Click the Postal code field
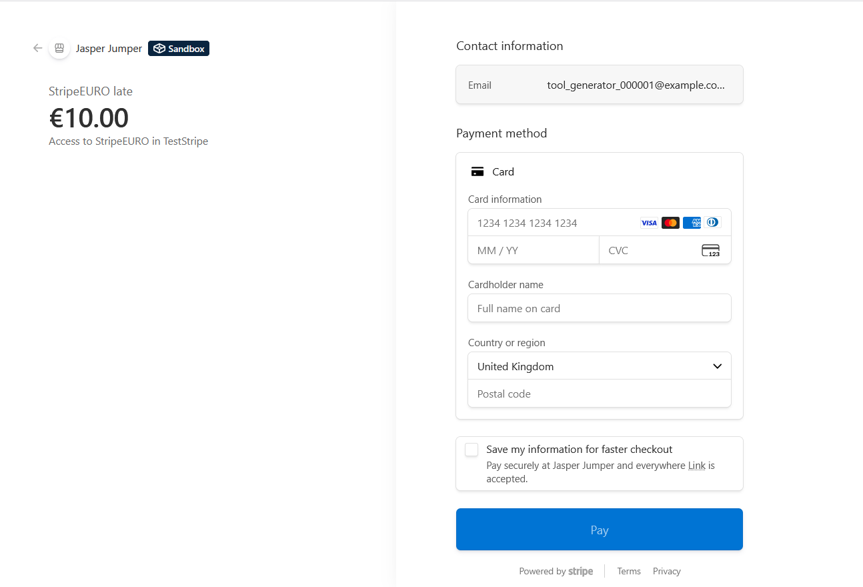 [599, 394]
